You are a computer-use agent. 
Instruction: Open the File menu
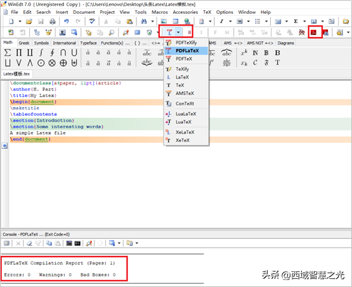click(x=15, y=12)
